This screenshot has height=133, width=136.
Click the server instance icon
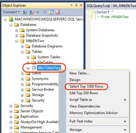(x=11, y=19)
